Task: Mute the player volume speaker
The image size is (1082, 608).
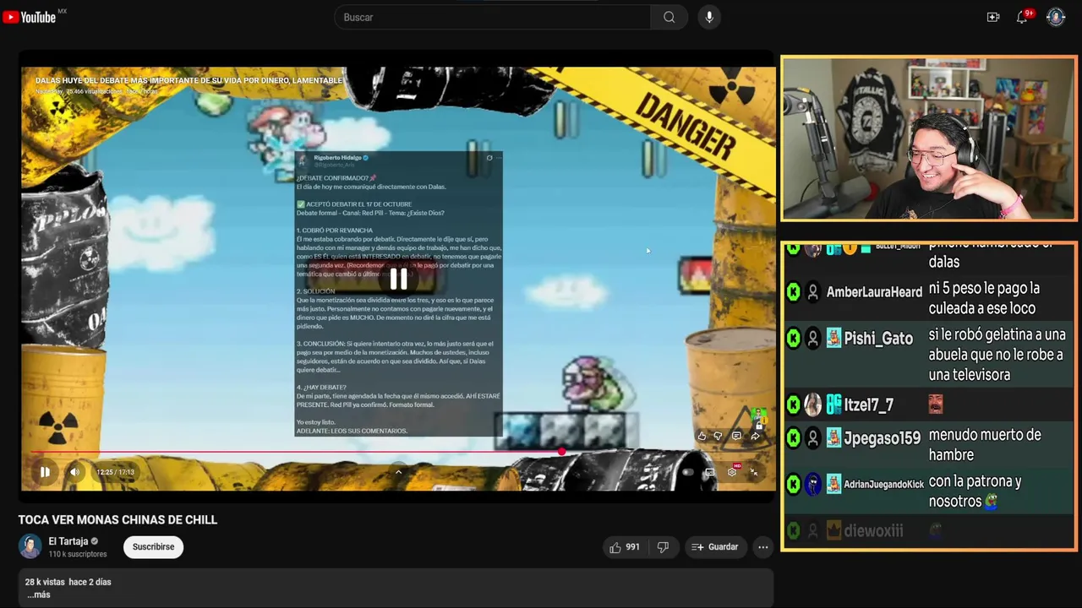Action: 74,472
